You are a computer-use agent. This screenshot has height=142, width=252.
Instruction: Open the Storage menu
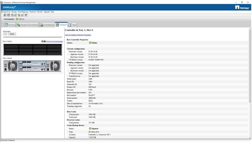(x=14, y=12)
